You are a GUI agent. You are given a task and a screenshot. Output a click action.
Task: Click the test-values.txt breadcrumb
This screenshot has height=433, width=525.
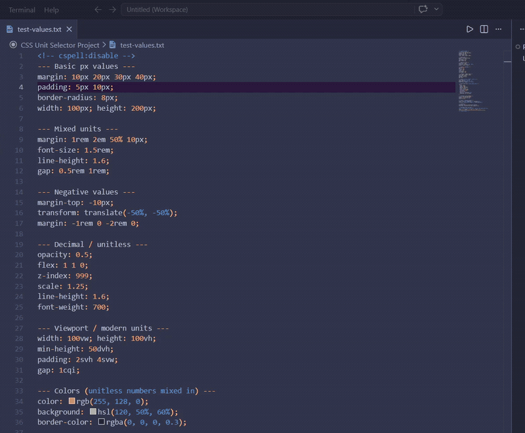click(142, 45)
